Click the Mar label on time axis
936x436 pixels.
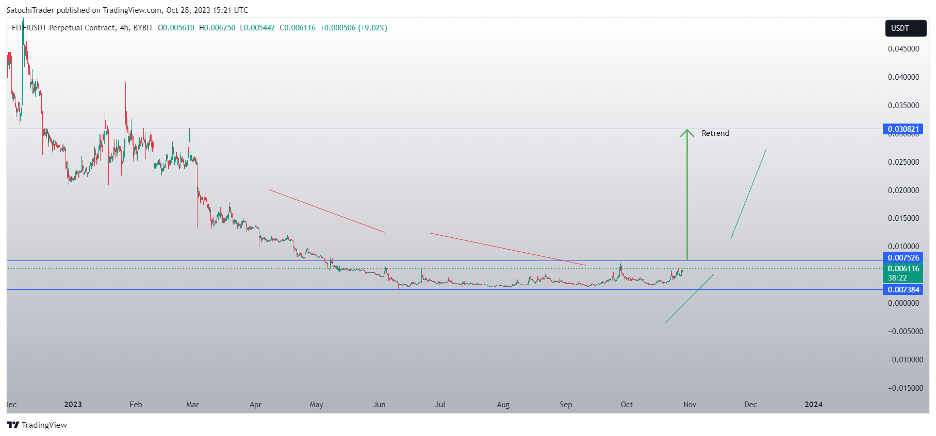click(x=192, y=405)
